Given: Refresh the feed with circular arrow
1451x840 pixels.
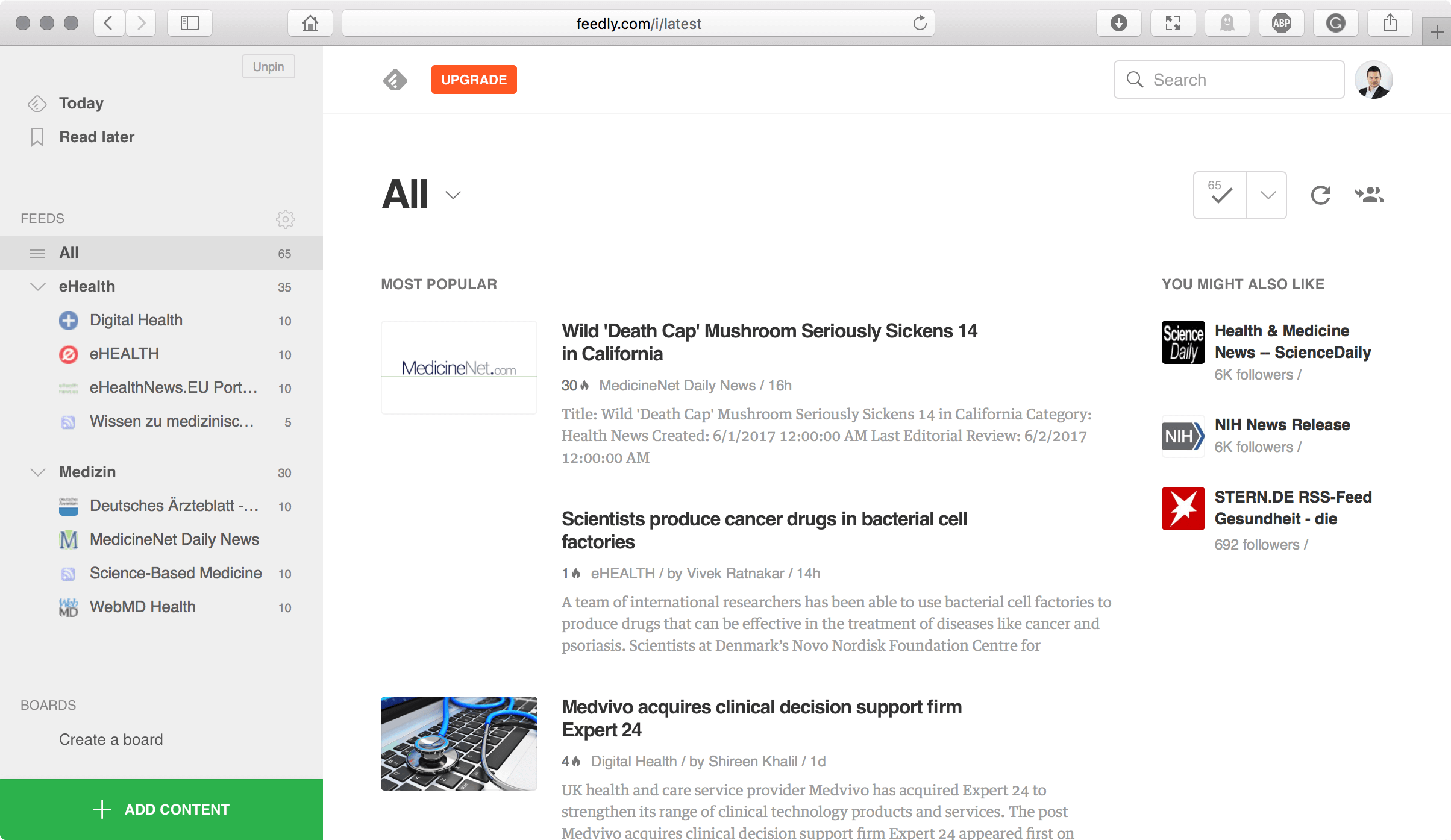Looking at the screenshot, I should tap(1320, 195).
